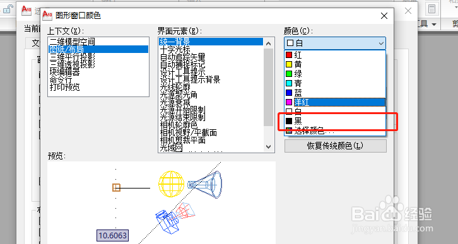Select 光源衰减 interface element
458x244 pixels.
(211, 102)
